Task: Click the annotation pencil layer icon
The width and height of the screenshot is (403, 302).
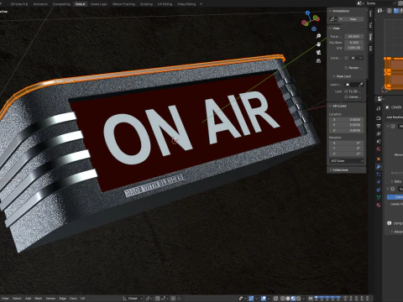Action: 332,19
